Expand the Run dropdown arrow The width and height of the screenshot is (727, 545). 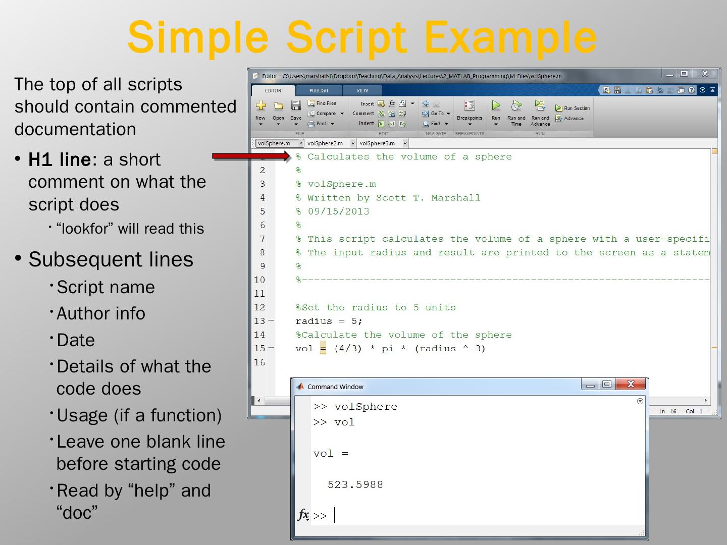click(x=496, y=125)
